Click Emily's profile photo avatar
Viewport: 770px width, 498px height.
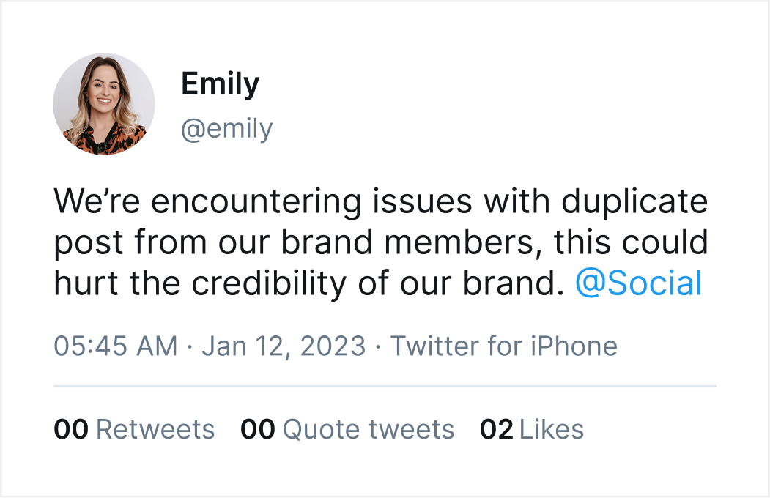[104, 104]
